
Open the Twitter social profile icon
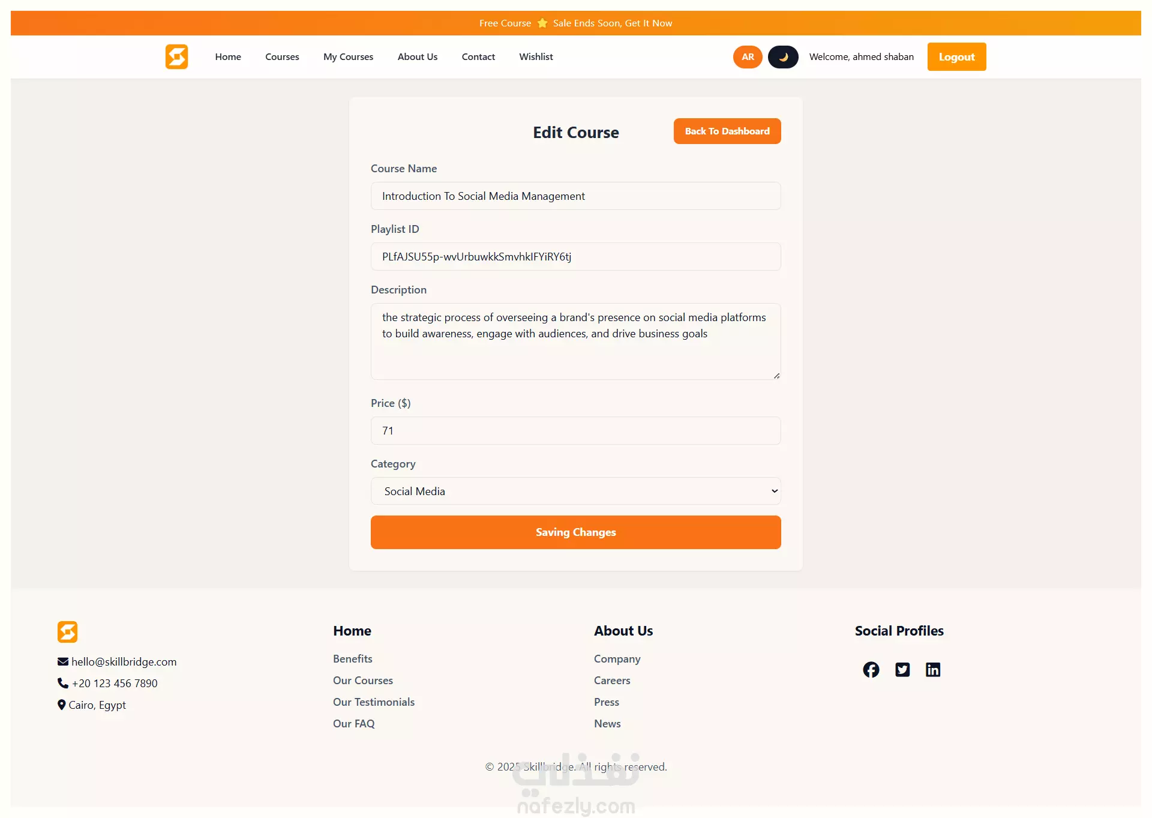pos(902,670)
